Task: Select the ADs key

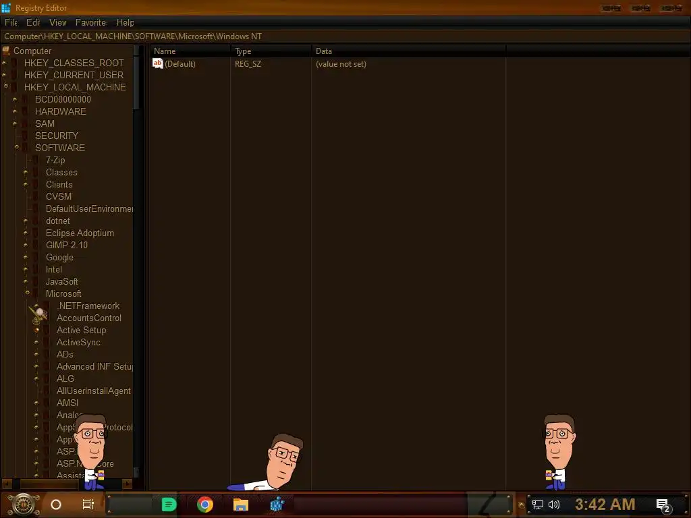Action: (x=65, y=354)
